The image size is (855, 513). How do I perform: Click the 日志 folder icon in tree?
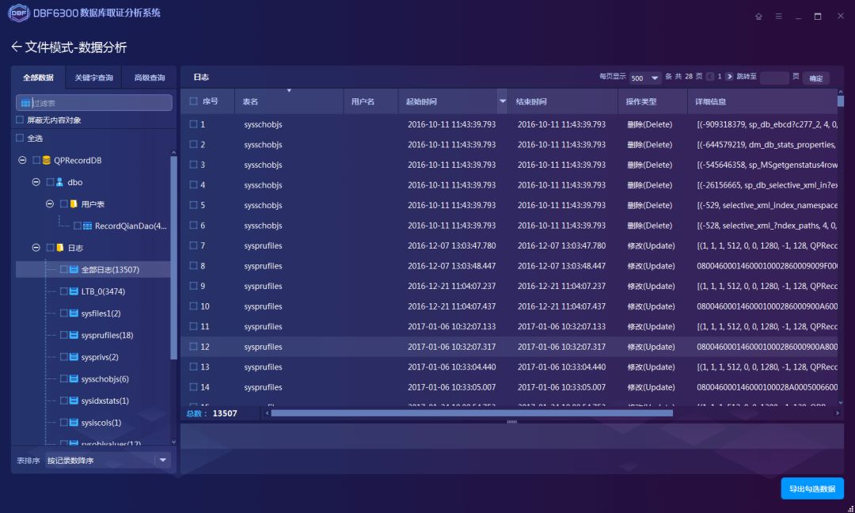[x=60, y=248]
